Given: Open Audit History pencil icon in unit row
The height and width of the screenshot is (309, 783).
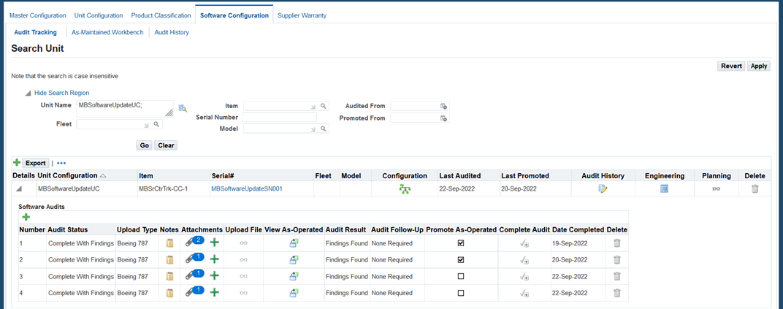Looking at the screenshot, I should tap(603, 188).
